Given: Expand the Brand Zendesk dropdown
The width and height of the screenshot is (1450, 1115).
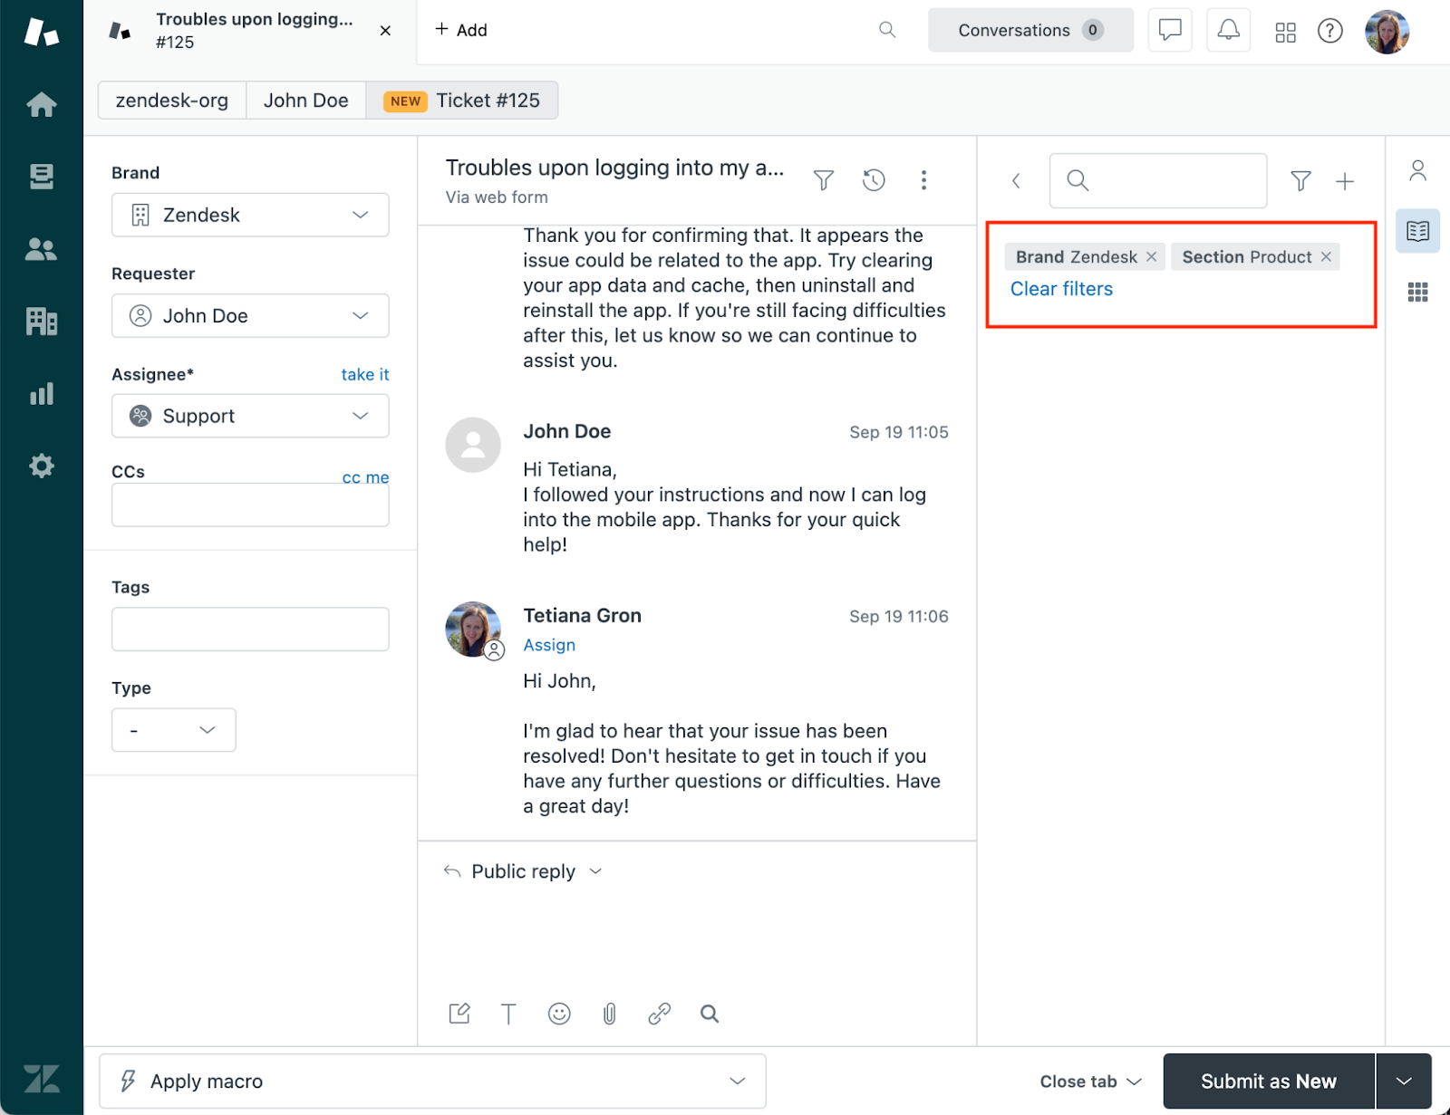Looking at the screenshot, I should click(x=250, y=215).
